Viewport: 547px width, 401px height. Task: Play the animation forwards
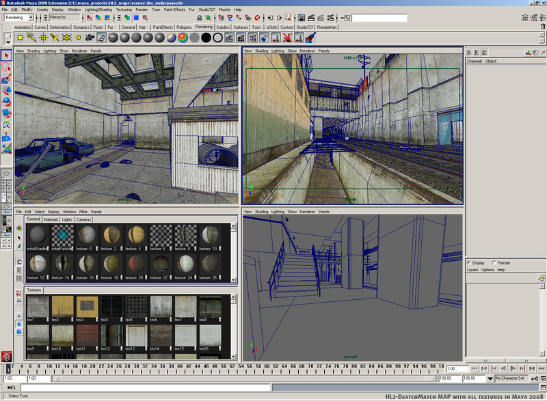[513, 369]
